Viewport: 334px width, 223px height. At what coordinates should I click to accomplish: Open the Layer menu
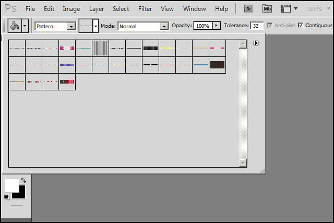tap(97, 9)
